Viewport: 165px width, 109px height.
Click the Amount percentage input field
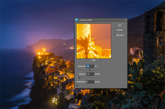(x=90, y=66)
